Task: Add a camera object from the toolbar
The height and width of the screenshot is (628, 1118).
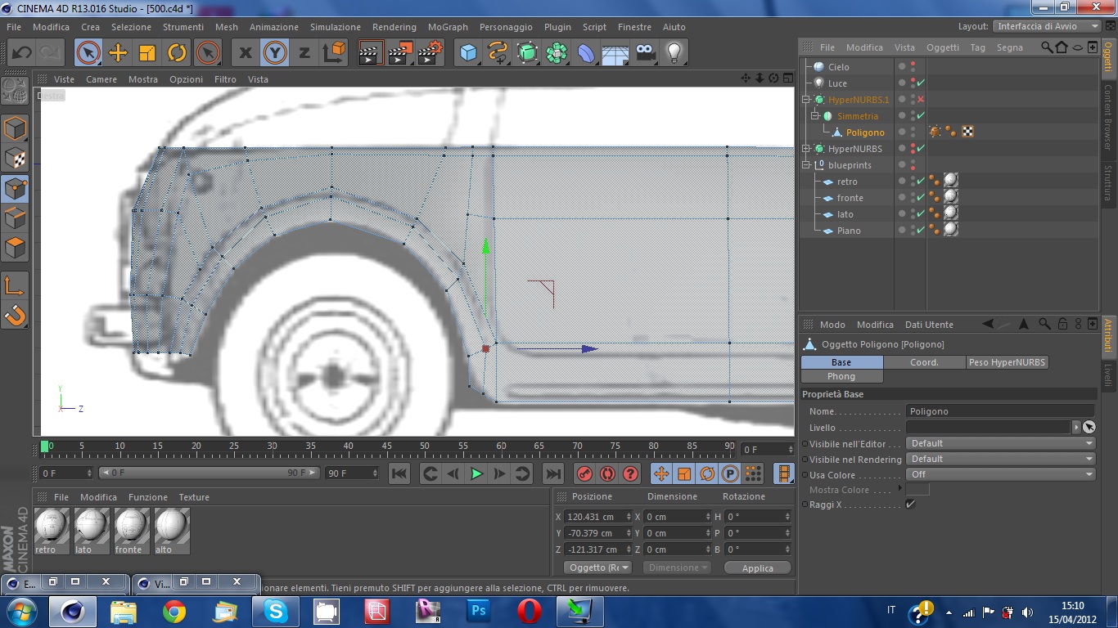Action: coord(646,53)
